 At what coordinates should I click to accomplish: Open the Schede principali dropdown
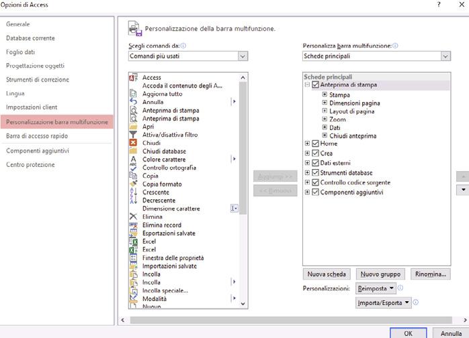click(445, 56)
